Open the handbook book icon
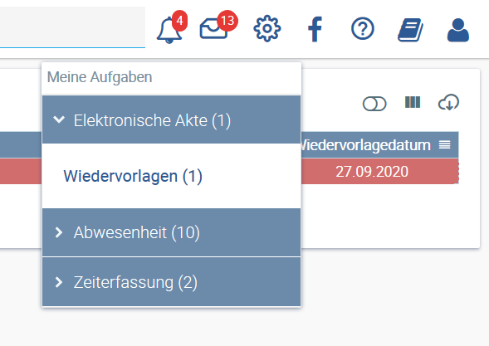 410,30
